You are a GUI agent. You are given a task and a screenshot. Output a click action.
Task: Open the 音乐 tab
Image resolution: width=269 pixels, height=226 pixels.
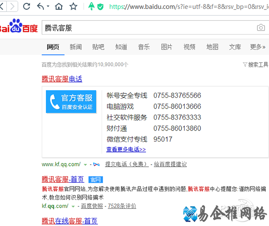click(x=144, y=47)
